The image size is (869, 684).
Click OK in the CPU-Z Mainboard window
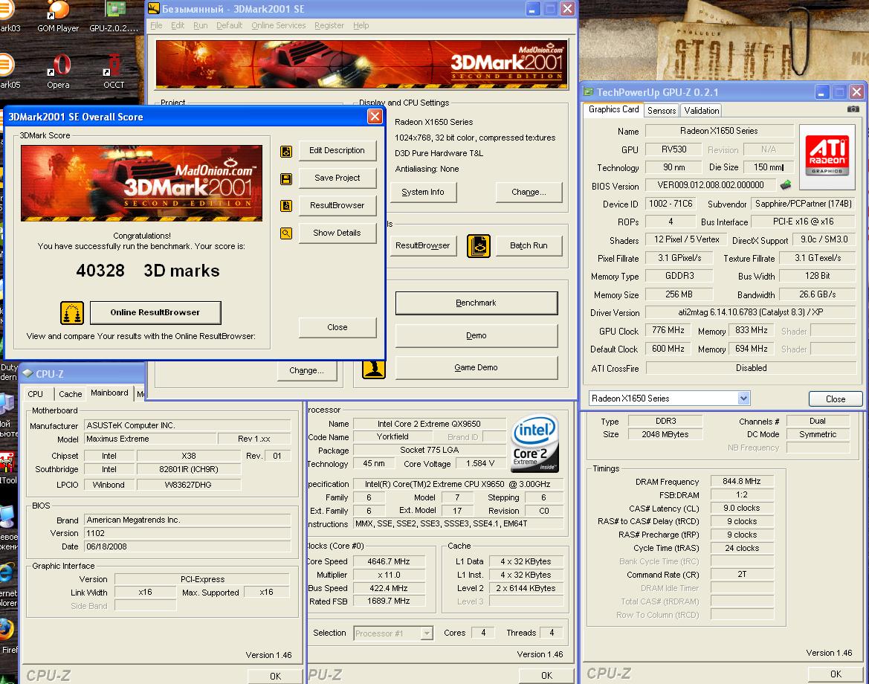point(276,676)
